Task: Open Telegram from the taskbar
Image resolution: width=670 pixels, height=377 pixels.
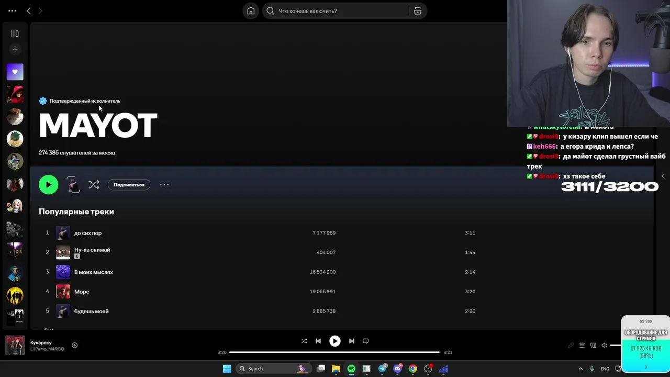Action: click(383, 369)
